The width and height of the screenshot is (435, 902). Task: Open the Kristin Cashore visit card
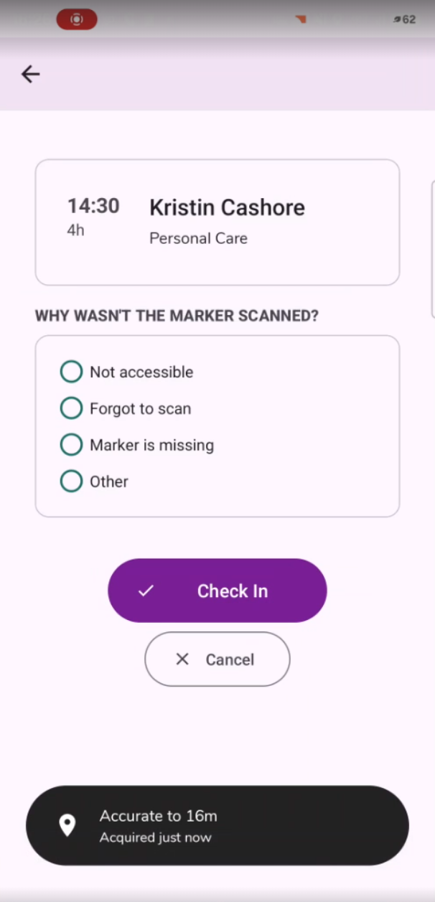point(217,222)
